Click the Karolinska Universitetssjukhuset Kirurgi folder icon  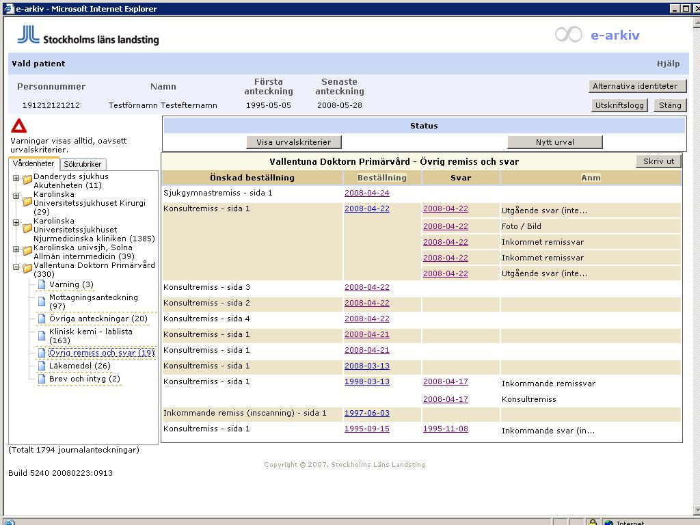[x=27, y=202]
